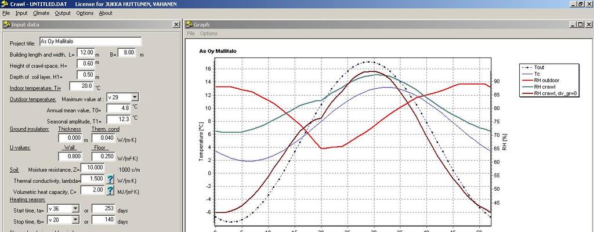
Task: Click the Ground insulation label
Action: (29, 129)
